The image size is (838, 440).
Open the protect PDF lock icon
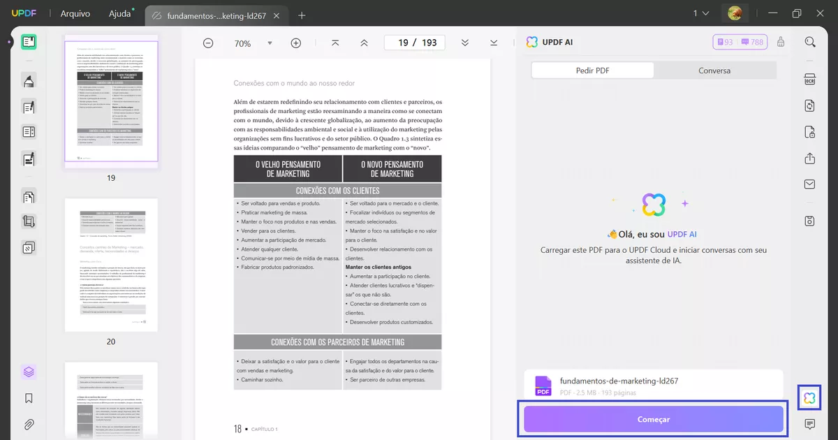810,132
